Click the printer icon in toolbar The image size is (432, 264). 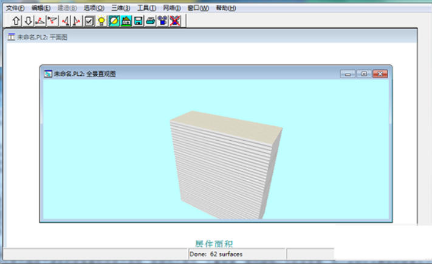point(150,21)
